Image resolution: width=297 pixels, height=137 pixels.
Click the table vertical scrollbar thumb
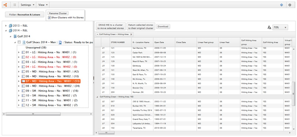coord(294,94)
